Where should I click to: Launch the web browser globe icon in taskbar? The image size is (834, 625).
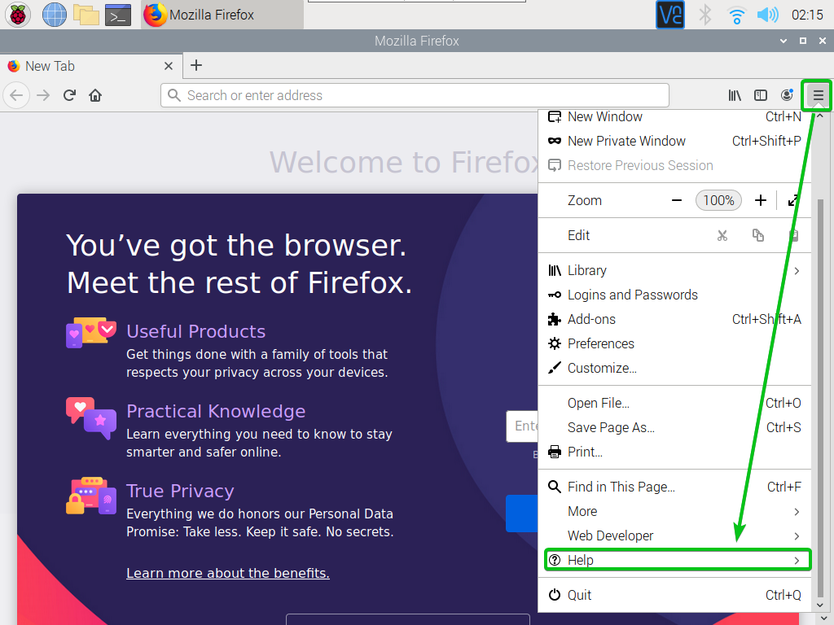55,15
